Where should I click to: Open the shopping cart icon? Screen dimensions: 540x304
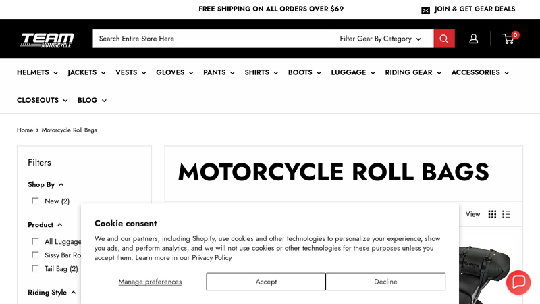pyautogui.click(x=509, y=39)
